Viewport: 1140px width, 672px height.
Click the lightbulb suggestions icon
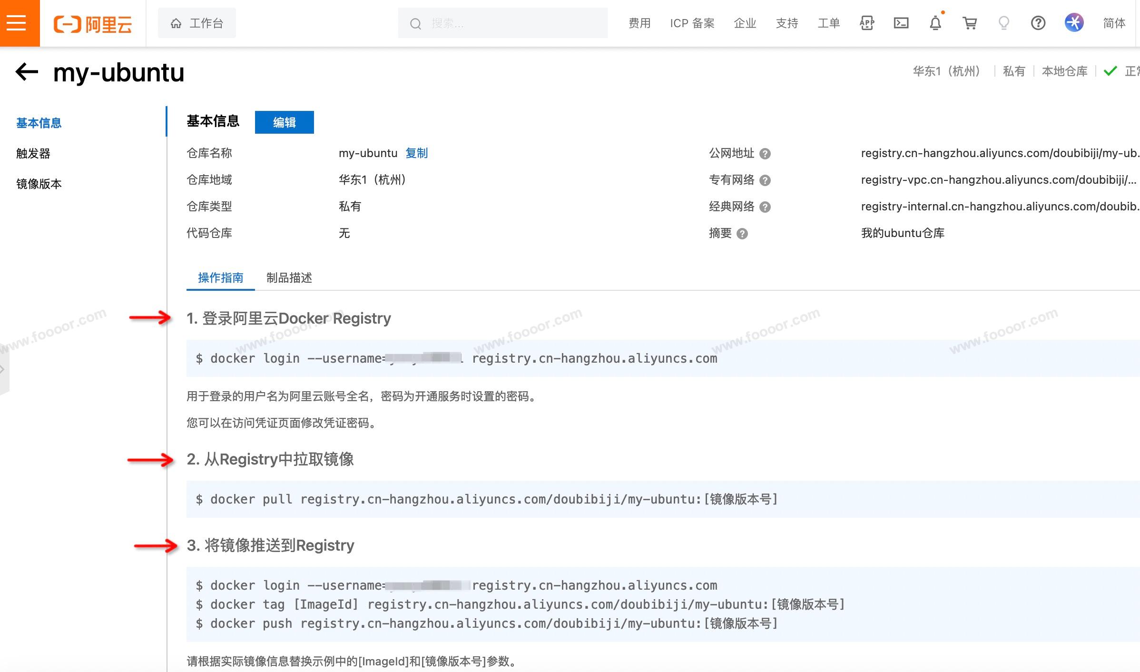tap(1003, 23)
